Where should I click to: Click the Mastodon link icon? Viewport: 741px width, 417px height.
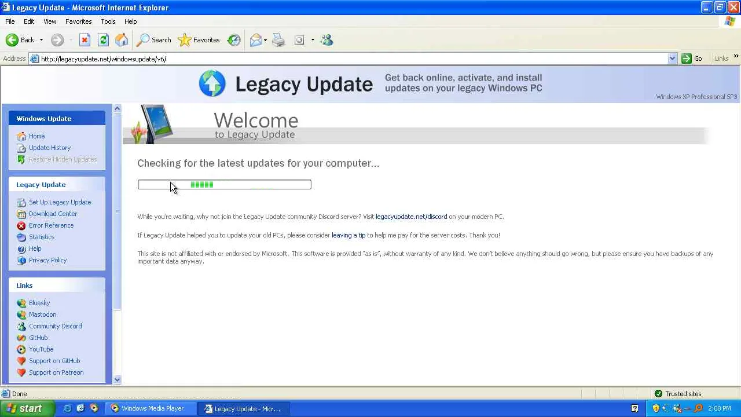pos(21,314)
